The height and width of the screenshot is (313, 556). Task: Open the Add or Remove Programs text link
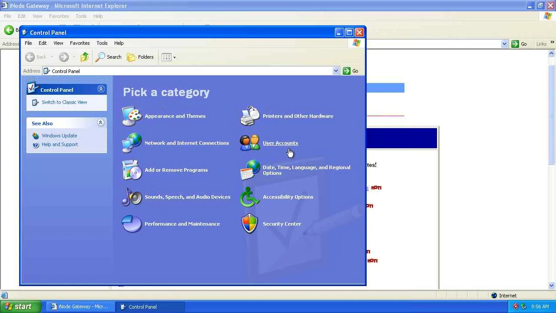(x=176, y=170)
